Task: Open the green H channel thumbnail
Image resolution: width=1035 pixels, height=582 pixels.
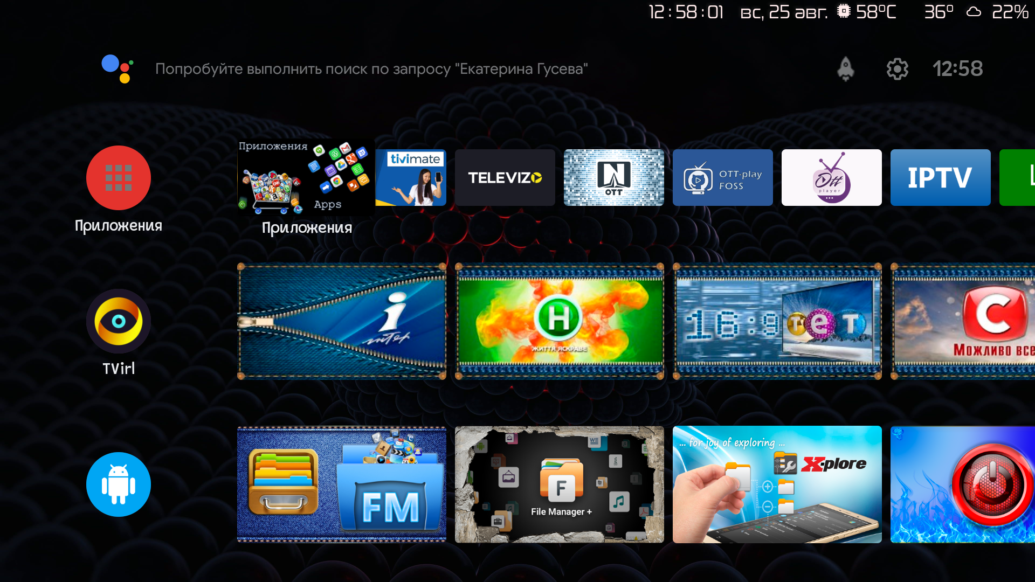Action: tap(560, 322)
